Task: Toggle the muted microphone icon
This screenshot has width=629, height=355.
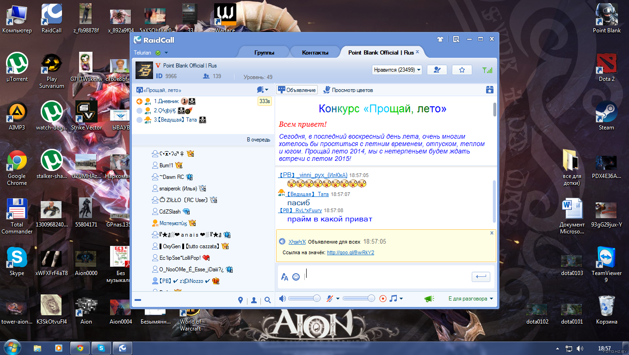Action: (x=329, y=299)
